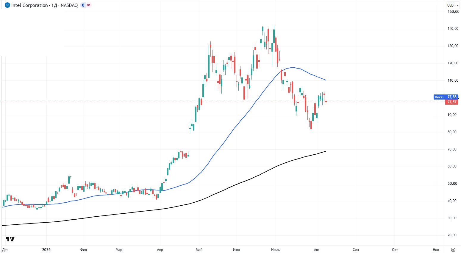Click the 'Июль' label on time axis
This screenshot has height=253, width=461.
tap(276, 250)
